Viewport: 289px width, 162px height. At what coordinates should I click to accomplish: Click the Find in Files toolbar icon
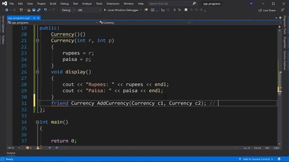[x=146, y=10]
